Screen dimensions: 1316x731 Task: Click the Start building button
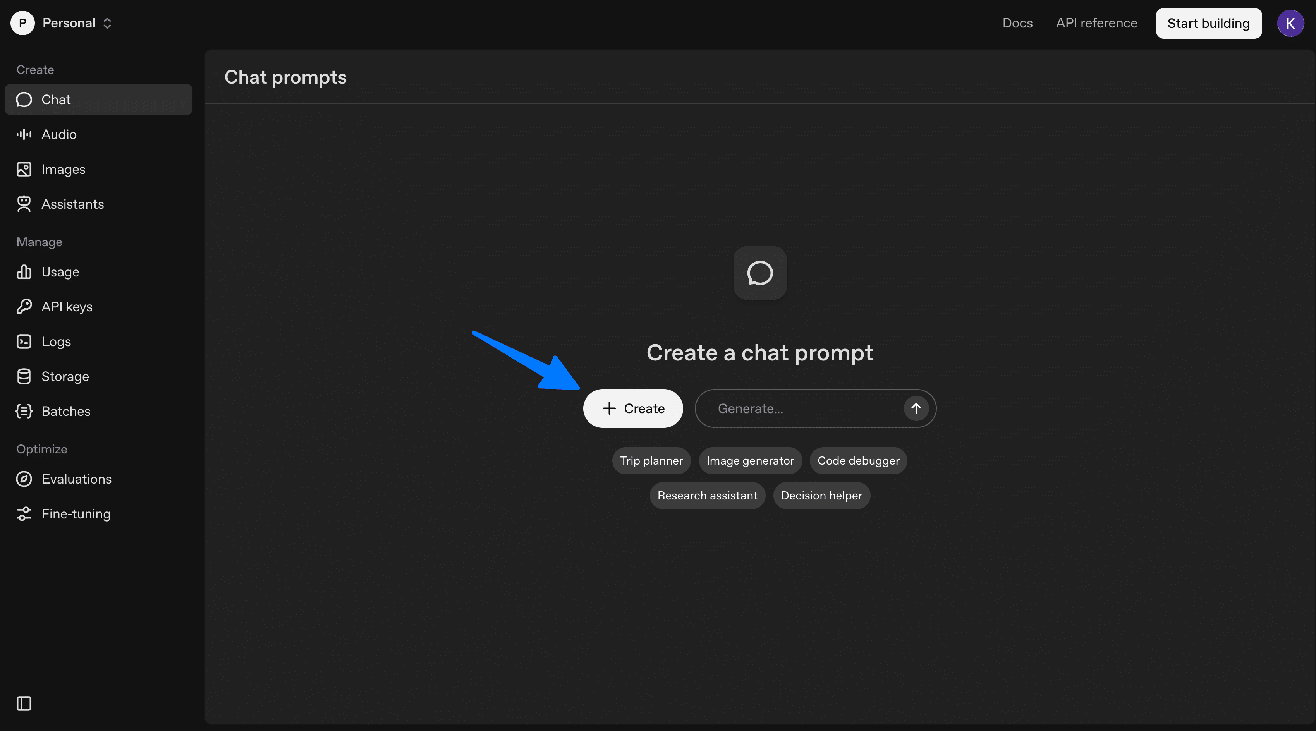point(1208,23)
